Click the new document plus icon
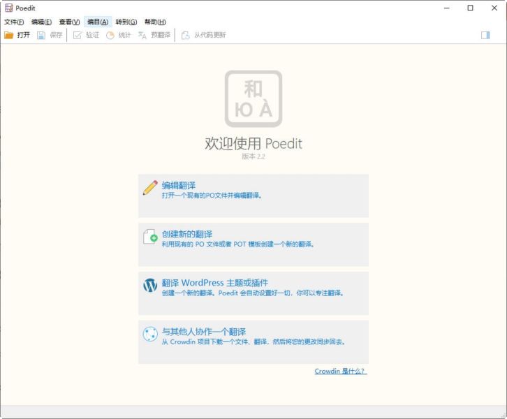This screenshot has width=507, height=419. 150,237
